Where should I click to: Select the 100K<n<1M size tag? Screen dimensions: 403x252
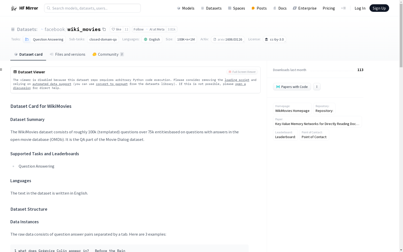click(x=186, y=39)
